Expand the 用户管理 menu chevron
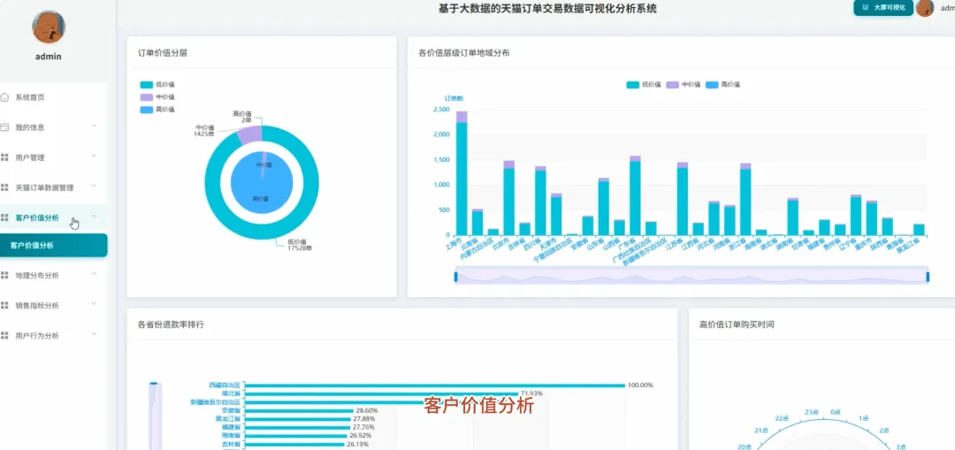 point(94,156)
